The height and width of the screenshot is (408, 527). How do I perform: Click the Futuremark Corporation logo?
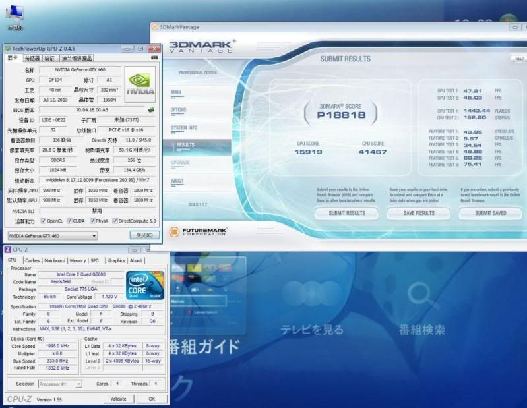[198, 231]
